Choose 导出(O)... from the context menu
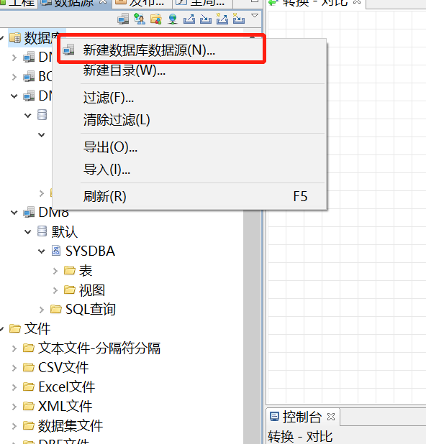Screen dimensions: 426x444 pos(189,147)
